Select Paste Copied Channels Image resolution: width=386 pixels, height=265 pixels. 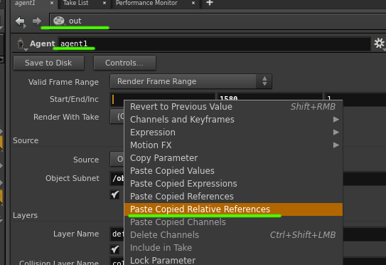[x=233, y=222]
